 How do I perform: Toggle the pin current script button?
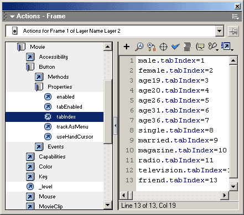coord(233,31)
